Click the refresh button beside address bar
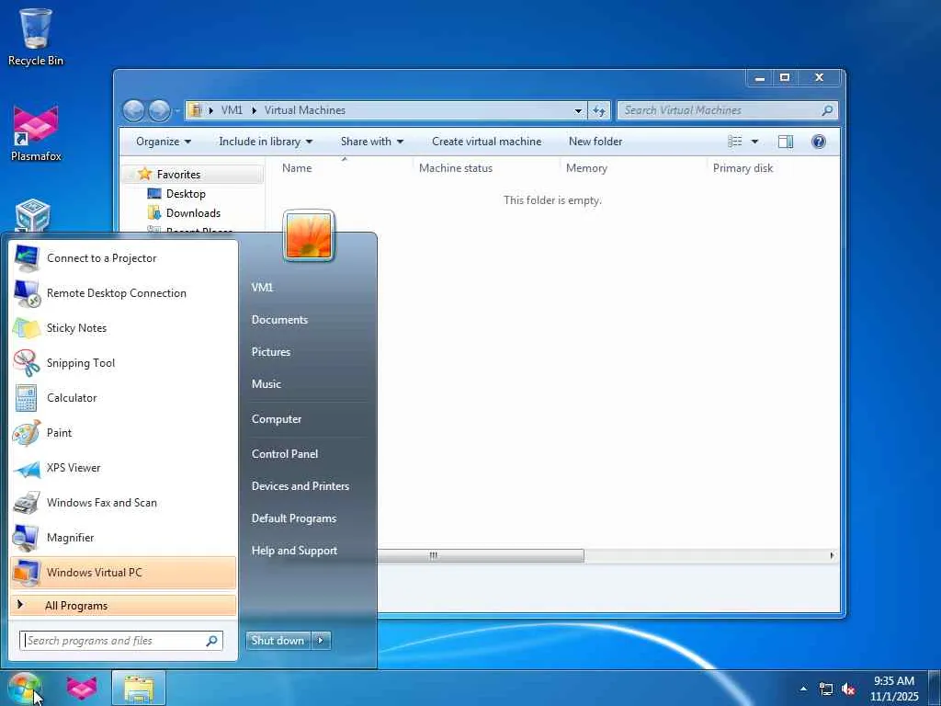941x706 pixels. [599, 110]
